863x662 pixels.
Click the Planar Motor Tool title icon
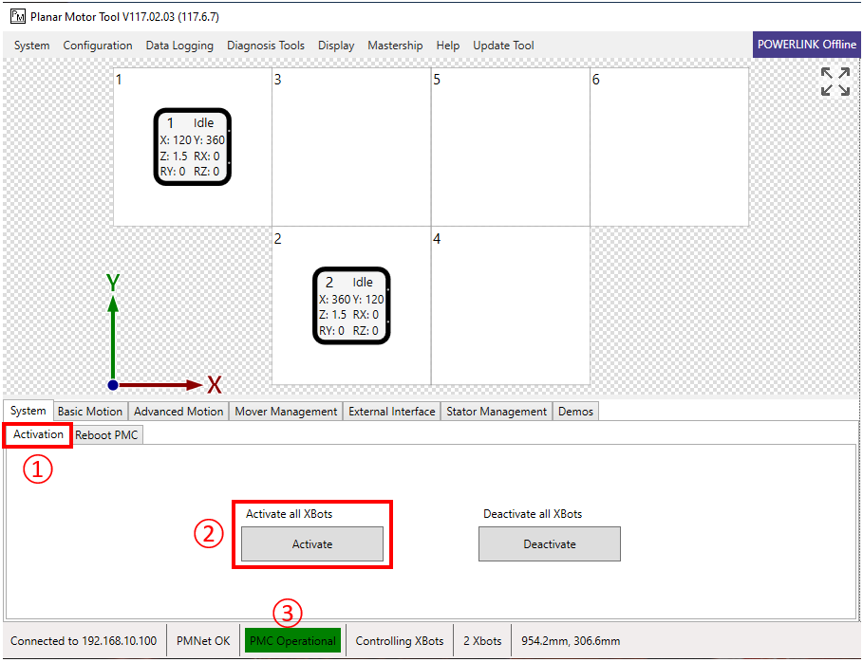[18, 16]
